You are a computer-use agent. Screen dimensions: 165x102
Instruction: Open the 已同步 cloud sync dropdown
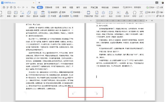(151, 7)
